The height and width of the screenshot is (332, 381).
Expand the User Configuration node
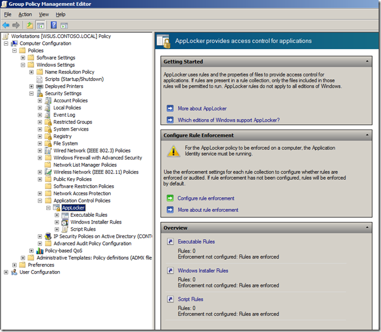[6, 272]
